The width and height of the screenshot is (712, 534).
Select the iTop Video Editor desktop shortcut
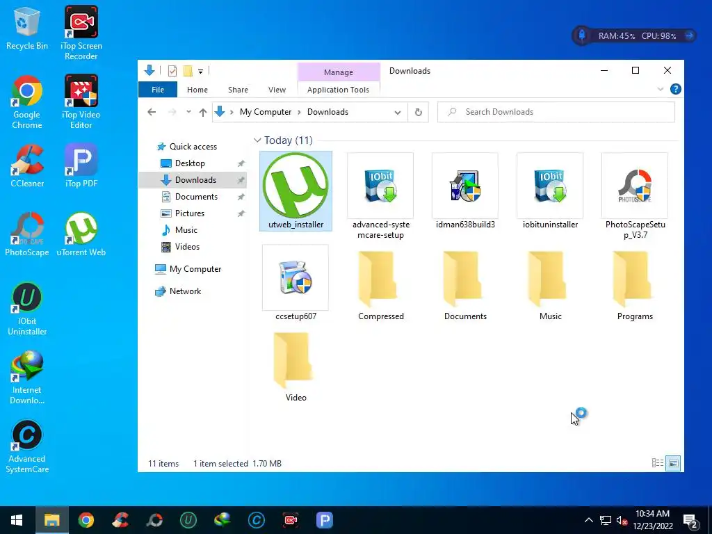[81, 102]
